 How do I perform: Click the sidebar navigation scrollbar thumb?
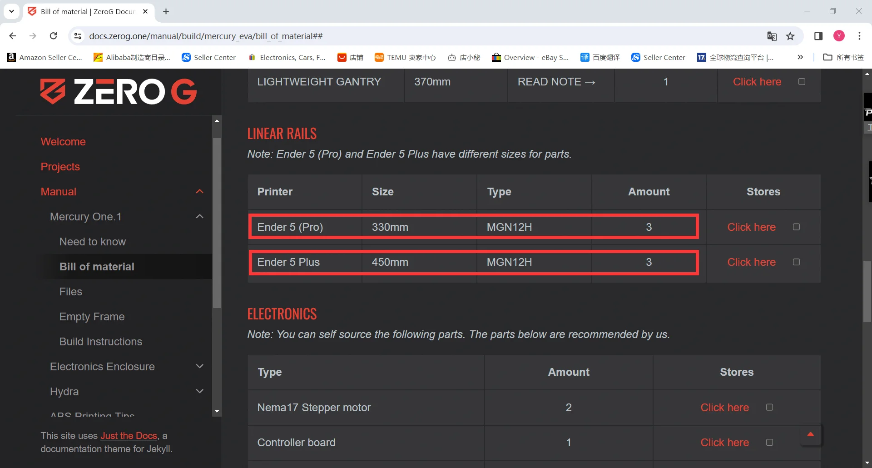(217, 223)
